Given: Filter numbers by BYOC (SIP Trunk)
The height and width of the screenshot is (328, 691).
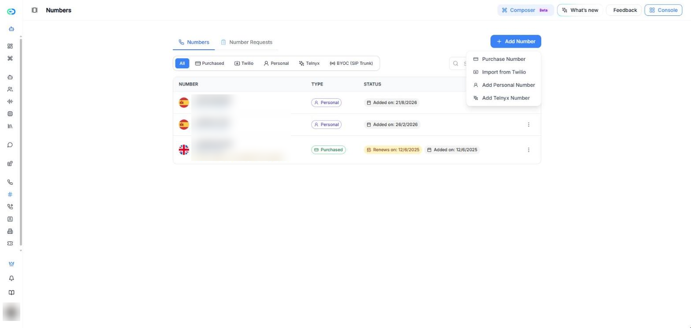Looking at the screenshot, I should [x=351, y=63].
